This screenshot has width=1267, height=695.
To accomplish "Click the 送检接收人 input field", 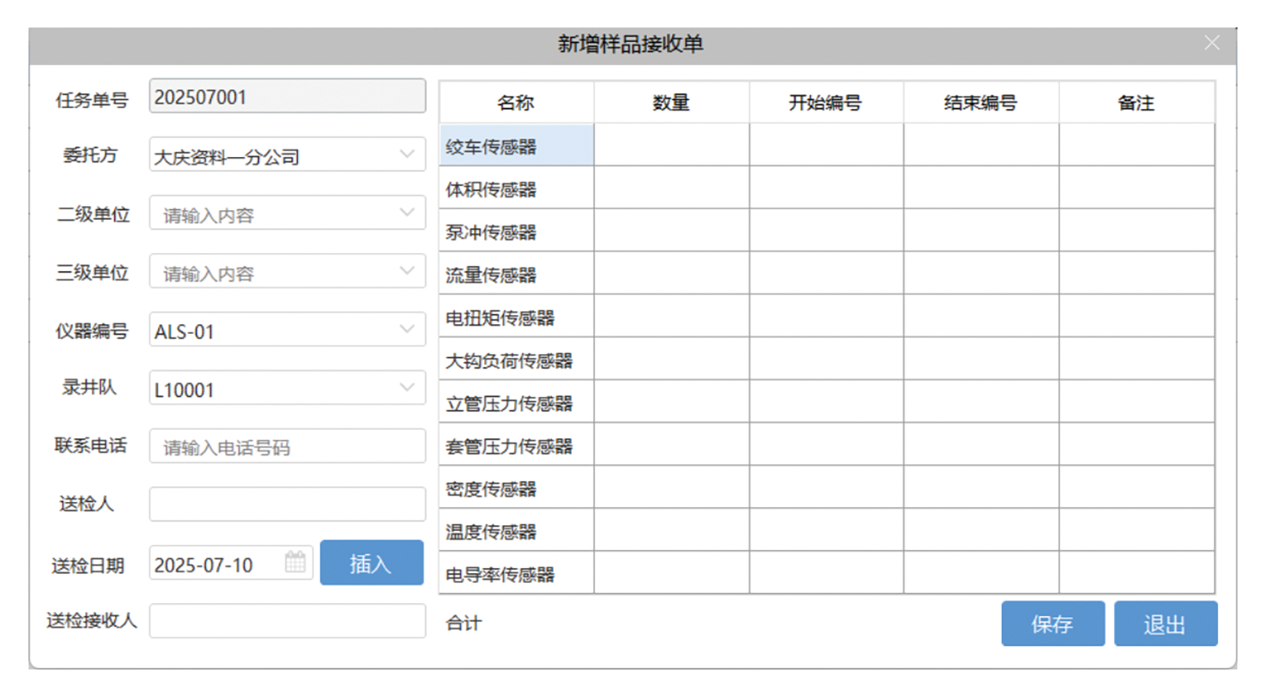I will [287, 621].
